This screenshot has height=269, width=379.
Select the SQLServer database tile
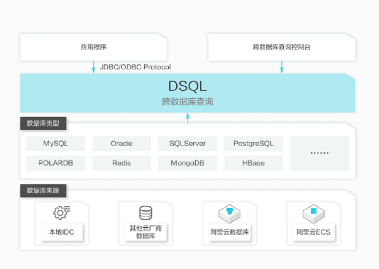188,144
